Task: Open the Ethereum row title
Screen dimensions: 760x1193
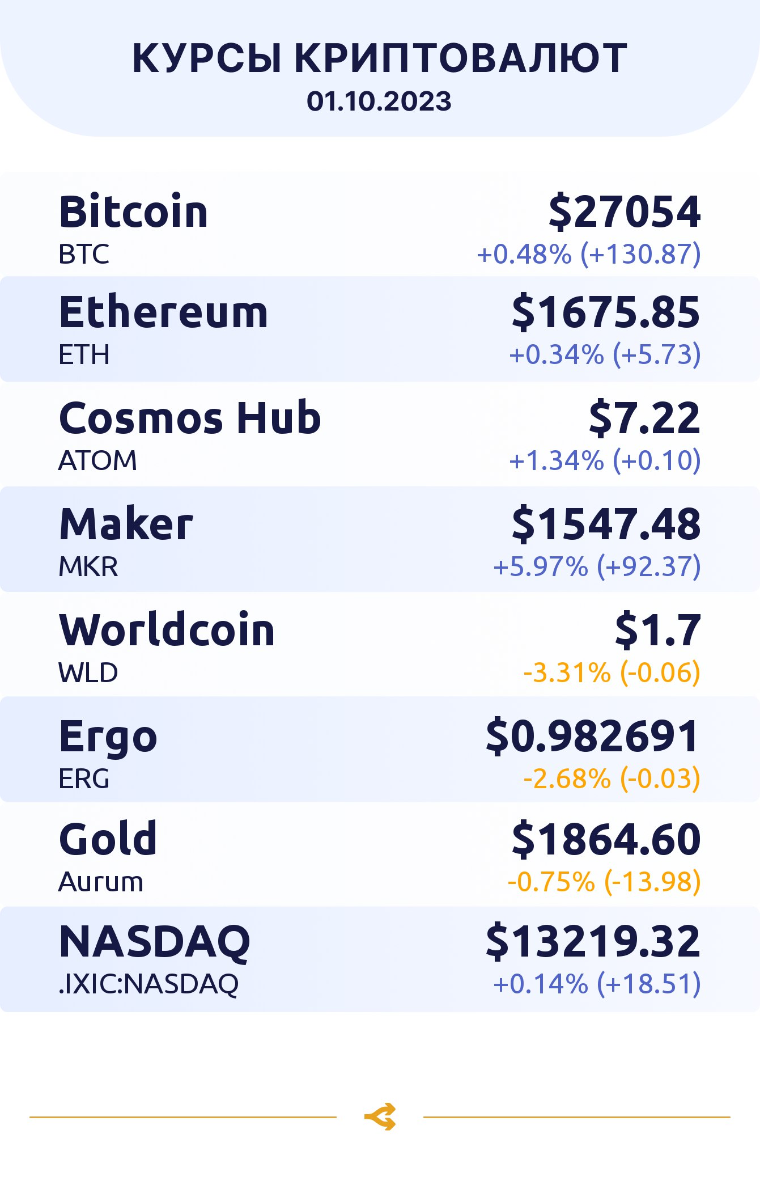Action: point(163,312)
